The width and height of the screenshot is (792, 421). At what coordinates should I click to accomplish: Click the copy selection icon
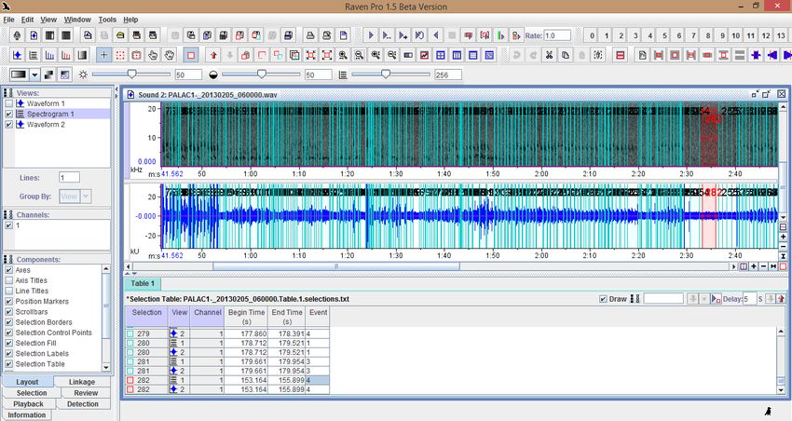[566, 55]
